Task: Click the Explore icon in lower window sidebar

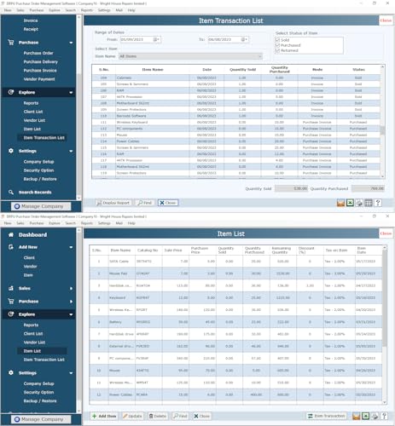Action: (11, 314)
